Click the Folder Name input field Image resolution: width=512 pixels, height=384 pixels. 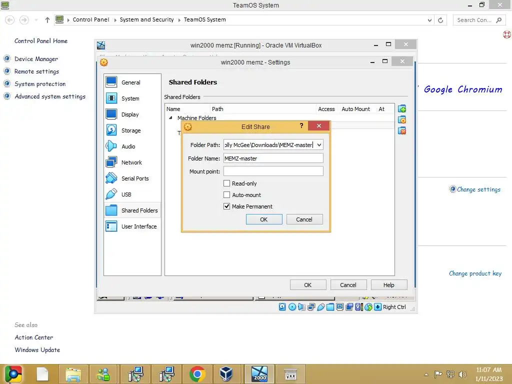273,158
